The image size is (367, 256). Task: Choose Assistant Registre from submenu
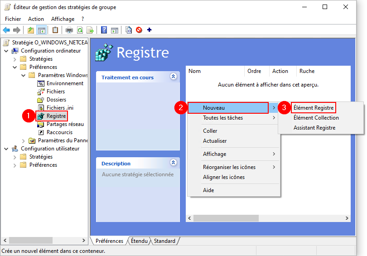pyautogui.click(x=314, y=128)
